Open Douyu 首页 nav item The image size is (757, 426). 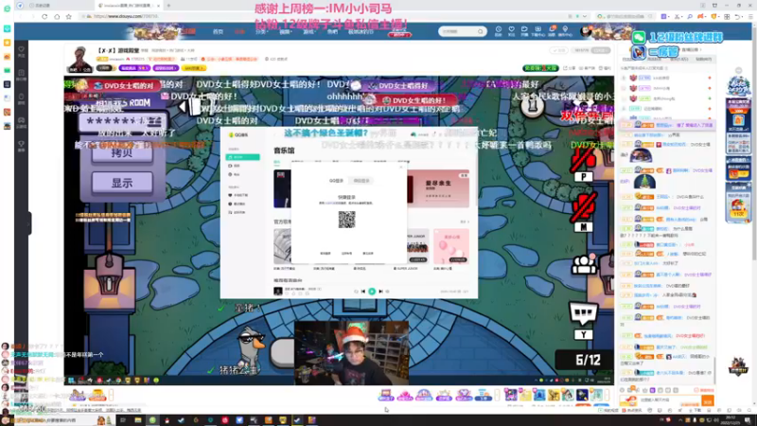219,32
